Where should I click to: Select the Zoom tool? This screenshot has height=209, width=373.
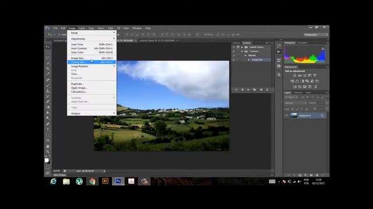48,152
